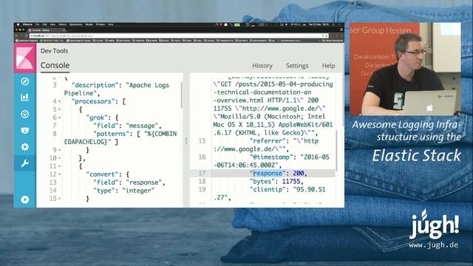The height and width of the screenshot is (266, 473).
Task: Click the "@timestamp" key in the output
Action: point(271,157)
